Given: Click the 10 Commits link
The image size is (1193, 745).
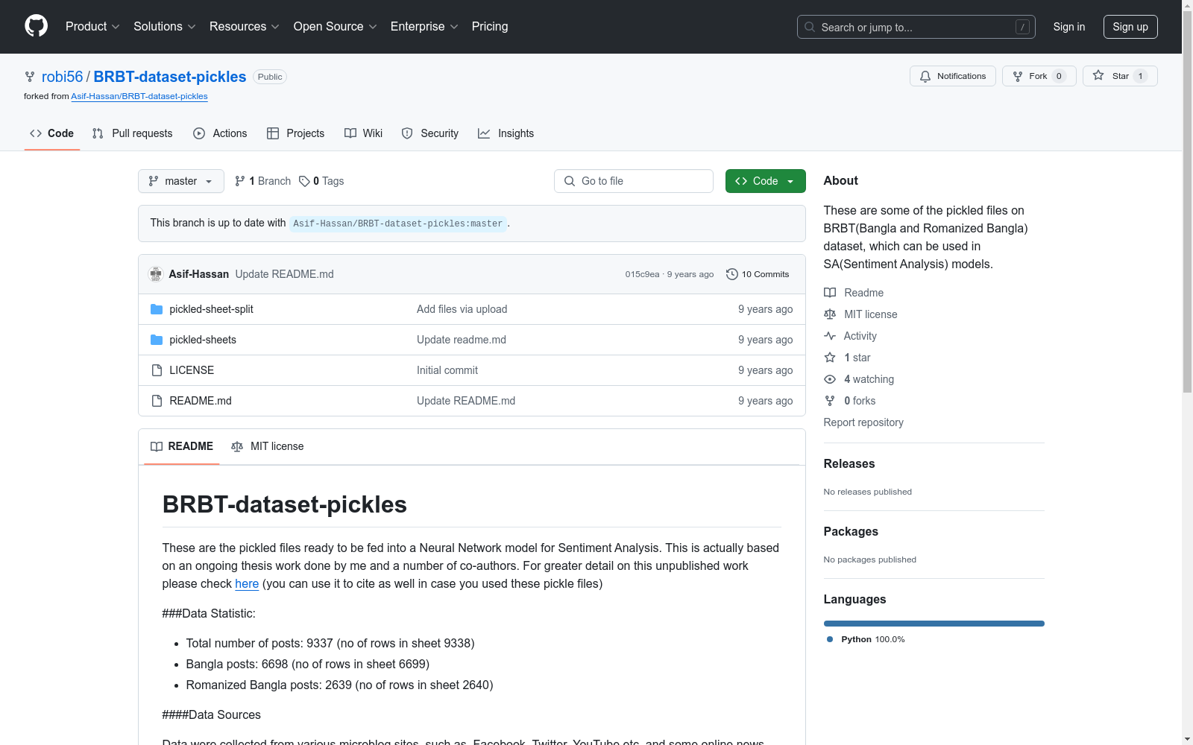Looking at the screenshot, I should tap(758, 274).
